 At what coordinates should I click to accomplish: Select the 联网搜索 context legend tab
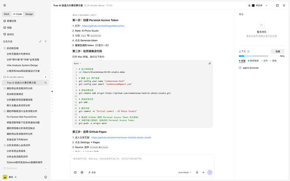[253, 61]
